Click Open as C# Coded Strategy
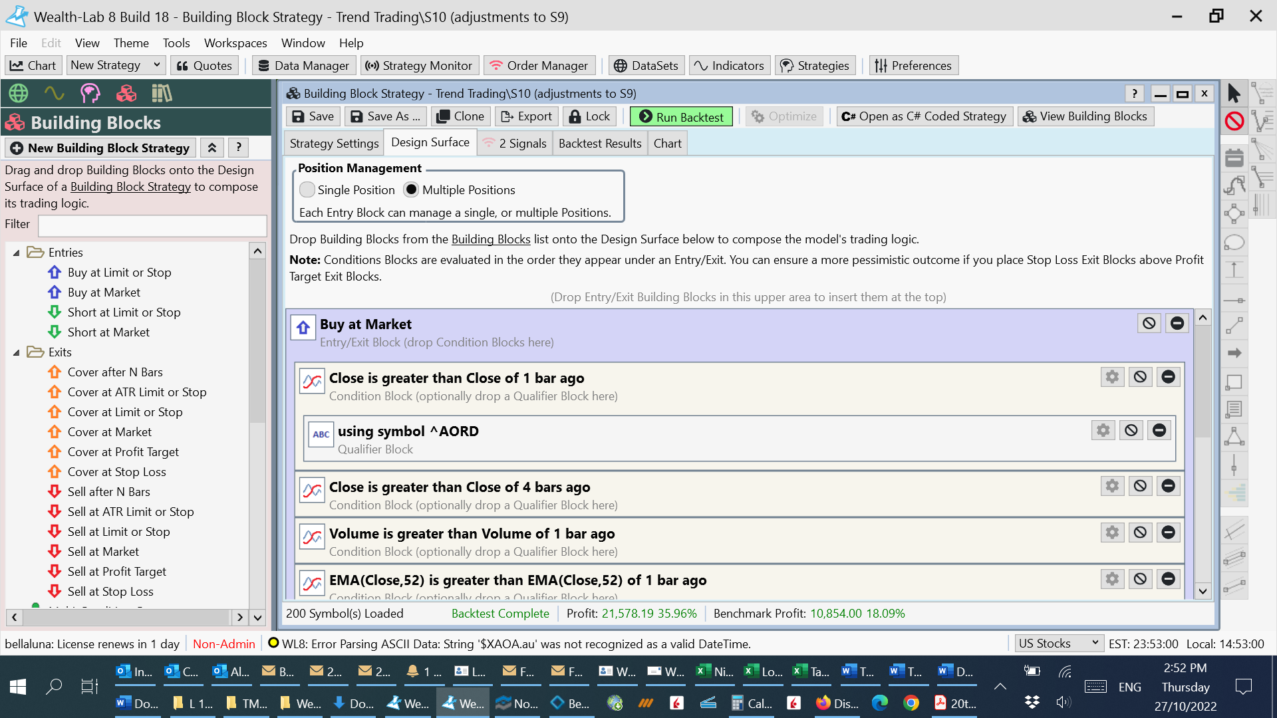 coord(924,116)
